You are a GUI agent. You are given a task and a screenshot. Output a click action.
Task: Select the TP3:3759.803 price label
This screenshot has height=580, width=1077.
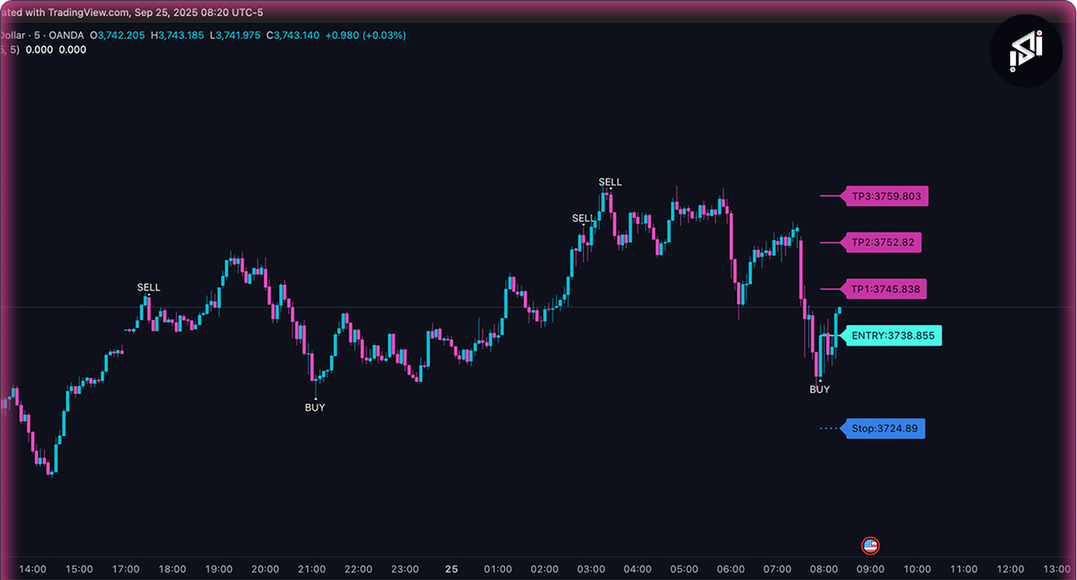(x=885, y=196)
